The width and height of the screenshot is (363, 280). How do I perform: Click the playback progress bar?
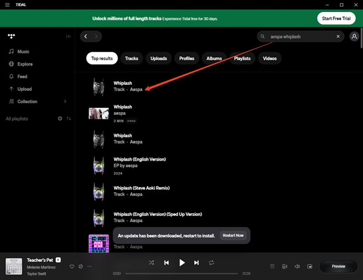(181, 273)
